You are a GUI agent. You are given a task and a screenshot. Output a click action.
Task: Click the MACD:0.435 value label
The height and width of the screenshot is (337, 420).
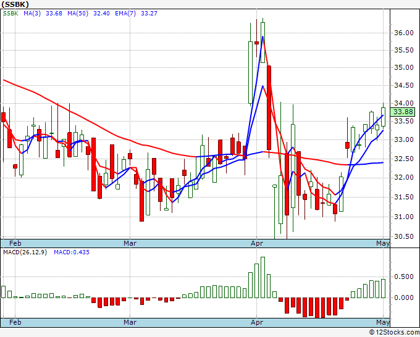(72, 252)
